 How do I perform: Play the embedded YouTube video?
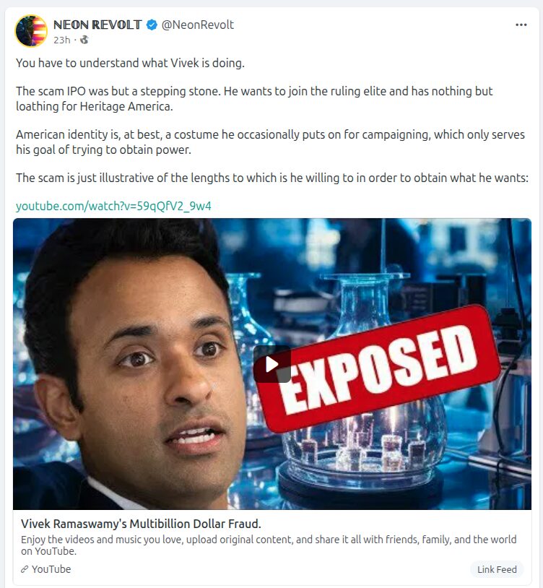pyautogui.click(x=272, y=364)
